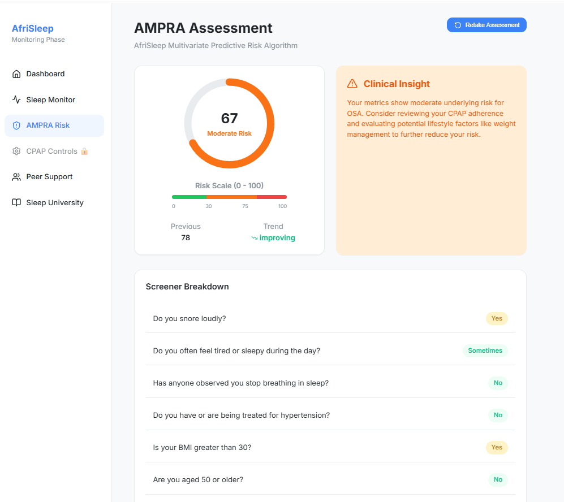Screen dimensions: 564x502
Task: Click the Risk Scale (0 - 100) label
Action: click(230, 186)
